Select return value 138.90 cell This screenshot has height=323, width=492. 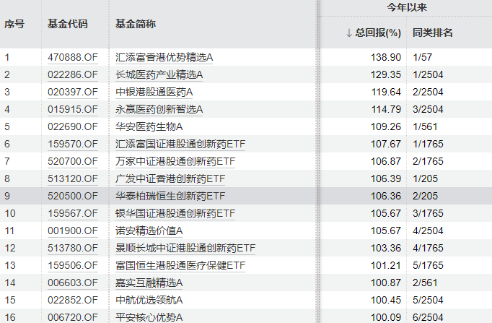388,56
